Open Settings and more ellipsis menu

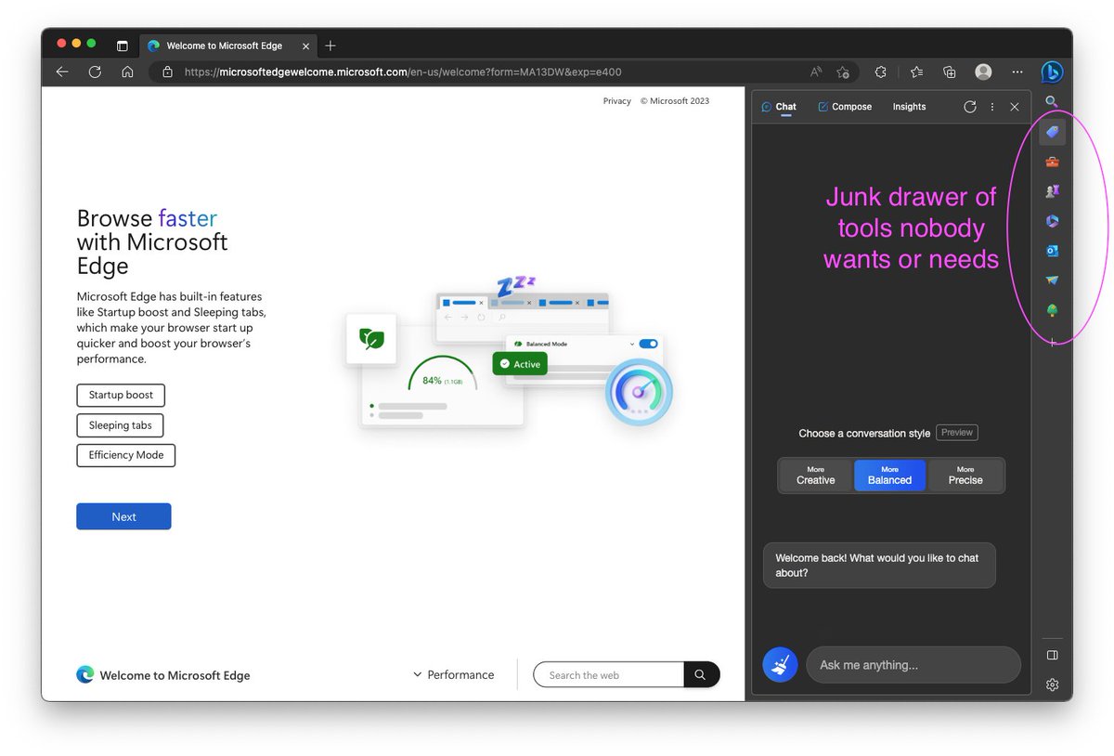pyautogui.click(x=1017, y=72)
